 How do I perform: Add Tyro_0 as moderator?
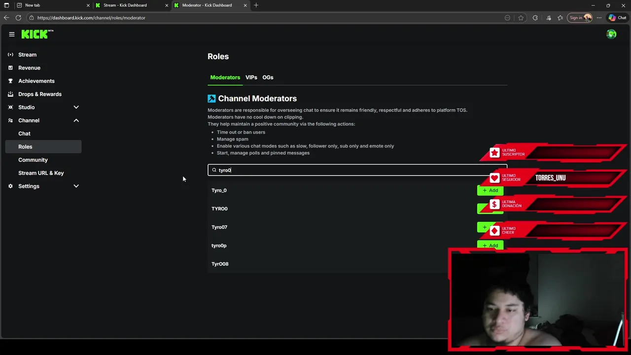(x=490, y=190)
